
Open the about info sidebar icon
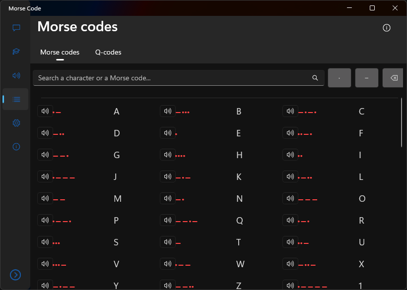[x=16, y=147]
